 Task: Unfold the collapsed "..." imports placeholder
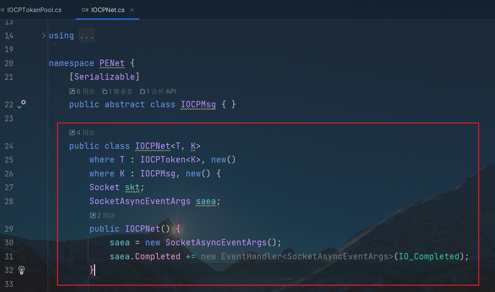tap(87, 36)
